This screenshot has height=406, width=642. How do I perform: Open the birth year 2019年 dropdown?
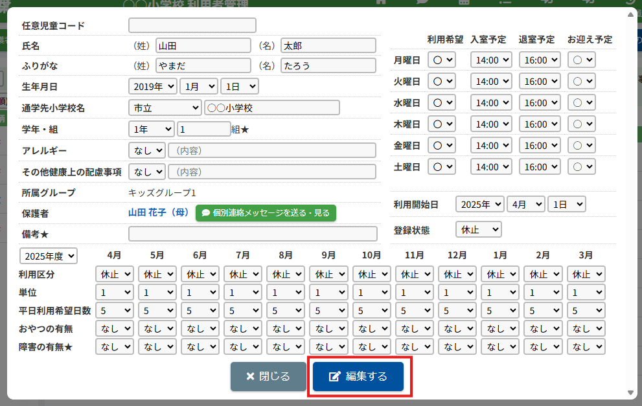pyautogui.click(x=153, y=86)
